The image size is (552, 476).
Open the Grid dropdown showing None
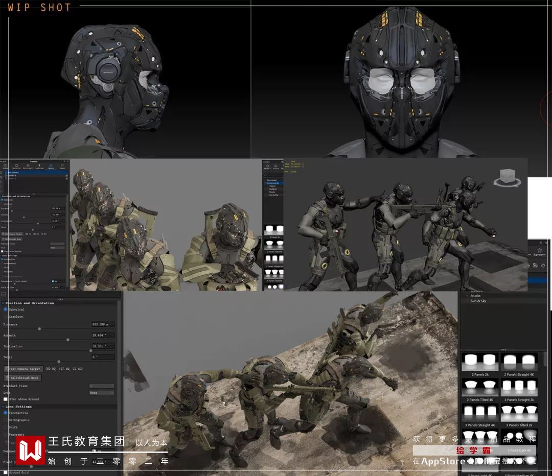click(101, 393)
